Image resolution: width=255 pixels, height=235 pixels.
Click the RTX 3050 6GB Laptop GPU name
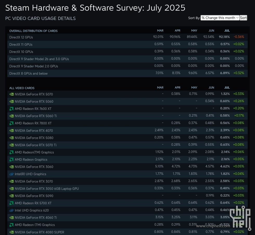pos(47,189)
